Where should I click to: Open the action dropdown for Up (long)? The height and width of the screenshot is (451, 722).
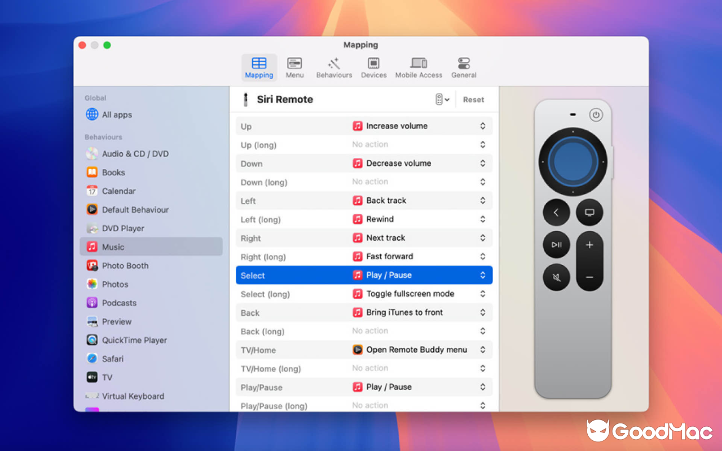(x=482, y=144)
